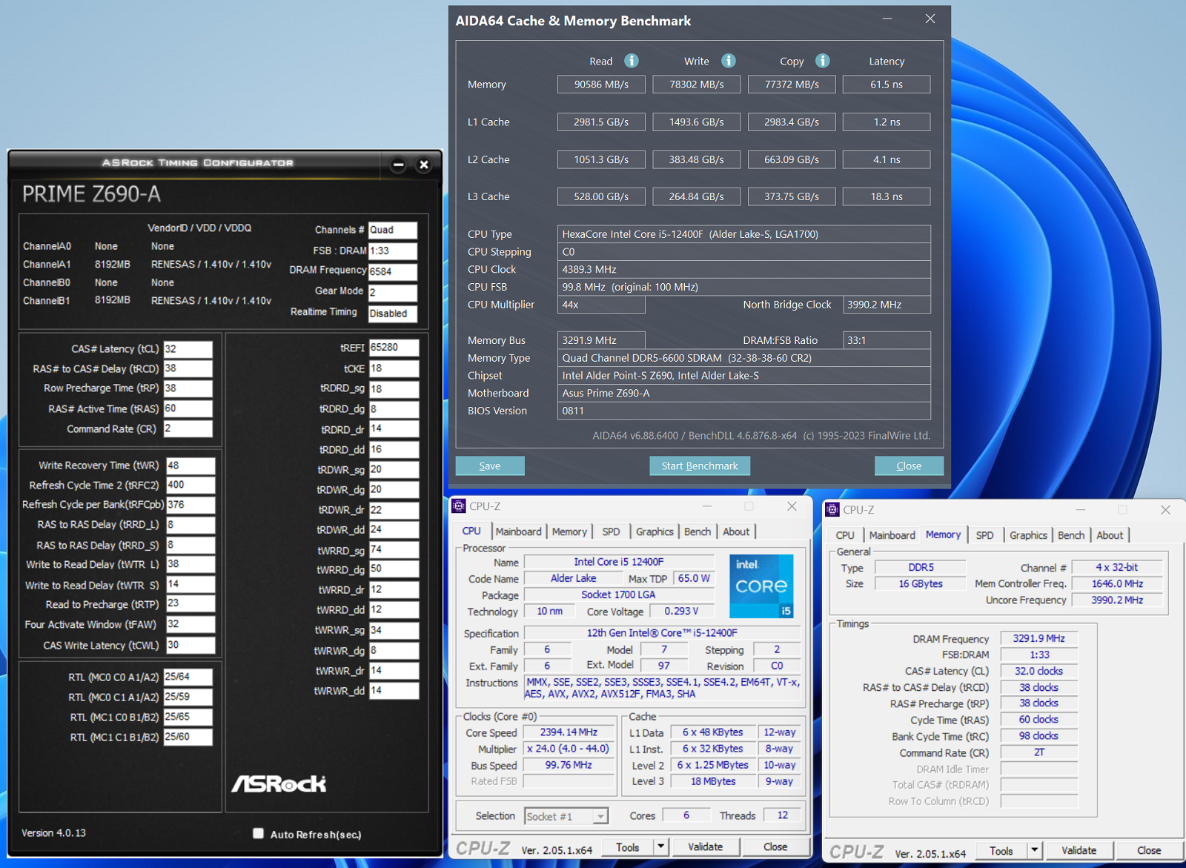
Task: Click Memory Type value DDR5-6600 SDRAM
Action: point(743,358)
